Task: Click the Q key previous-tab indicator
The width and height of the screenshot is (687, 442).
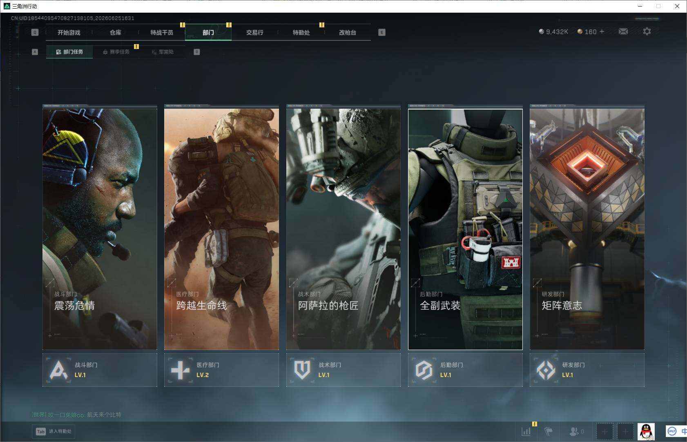Action: pyautogui.click(x=35, y=32)
